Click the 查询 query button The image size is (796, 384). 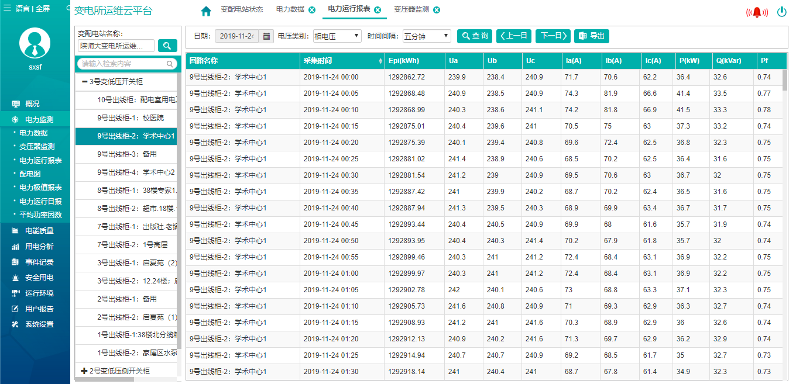[x=475, y=36]
